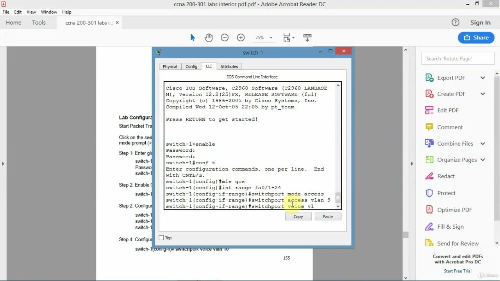The width and height of the screenshot is (500, 281).
Task: Open the File menu
Action: [6, 12]
